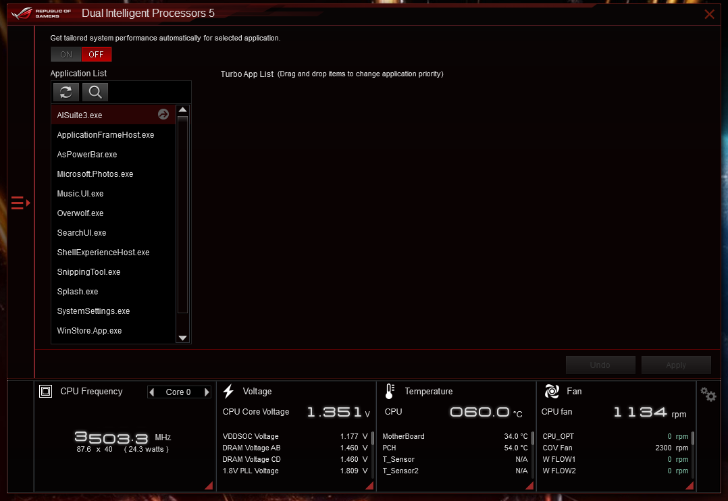The width and height of the screenshot is (728, 501).
Task: Click the CPU Frequency chip icon
Action: [x=45, y=392]
